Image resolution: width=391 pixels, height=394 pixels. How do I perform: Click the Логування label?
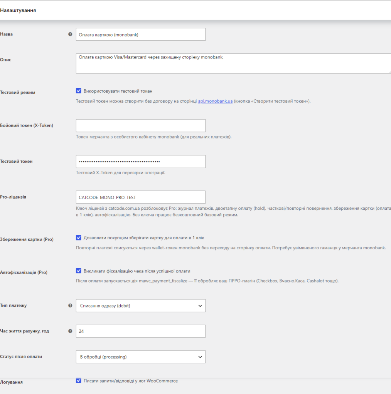[11, 382]
